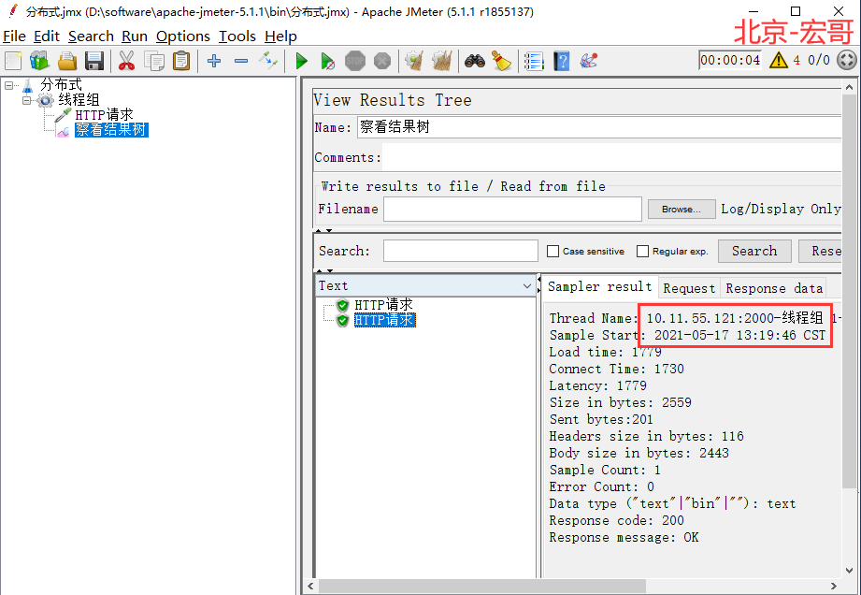Expand all nodes with plus icon

point(214,61)
